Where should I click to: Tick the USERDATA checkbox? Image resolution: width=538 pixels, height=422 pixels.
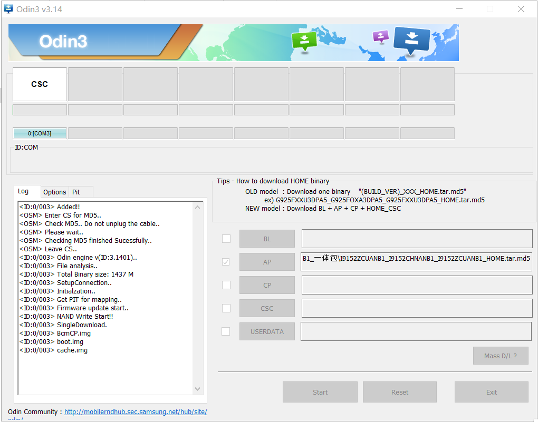click(x=226, y=331)
